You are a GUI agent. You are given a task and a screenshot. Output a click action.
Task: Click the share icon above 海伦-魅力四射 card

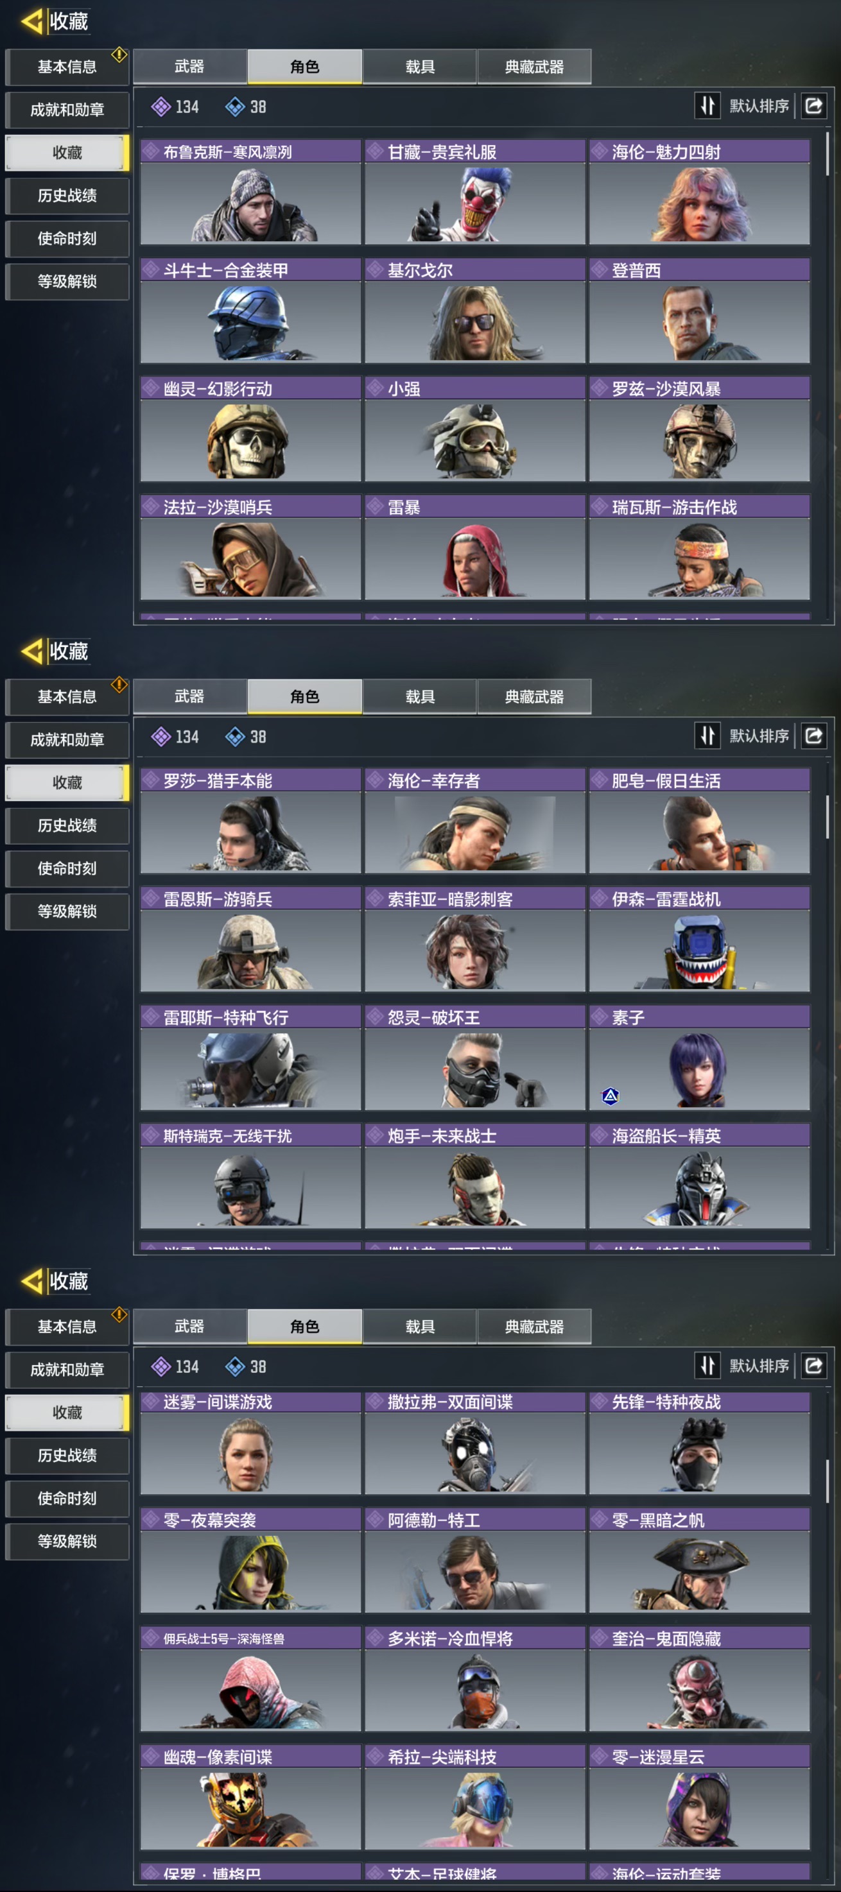(814, 106)
